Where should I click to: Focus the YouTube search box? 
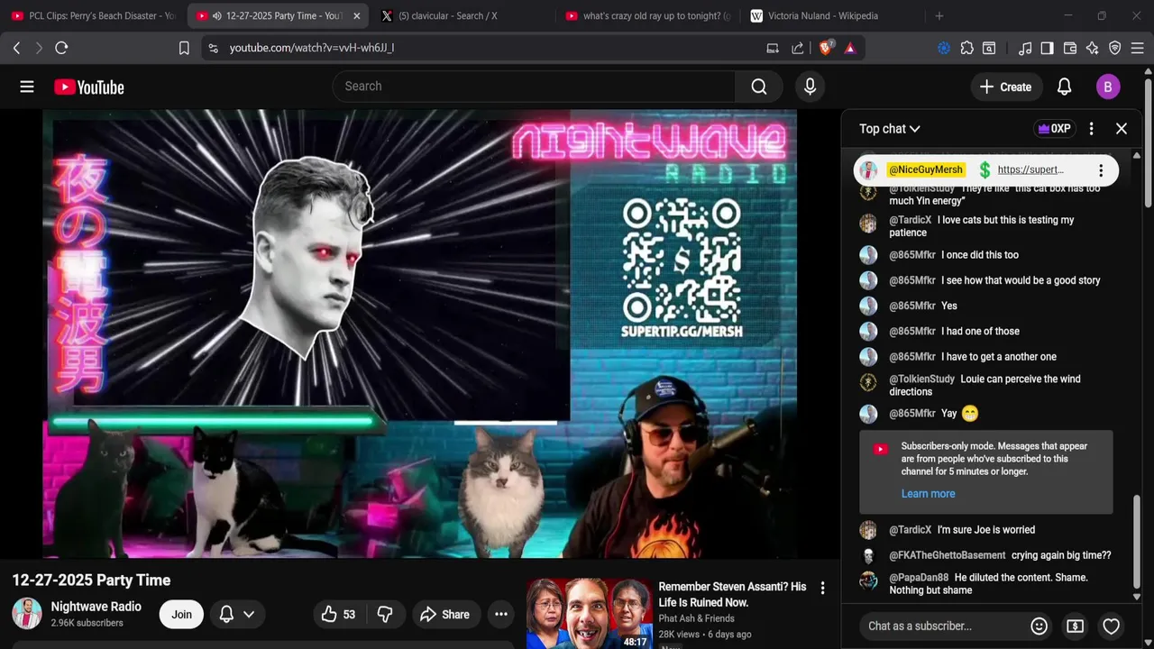tap(534, 87)
